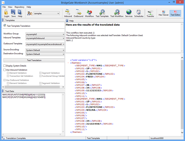Click Translation Complete status text
This screenshot has height=141, width=185.
[x=16, y=138]
